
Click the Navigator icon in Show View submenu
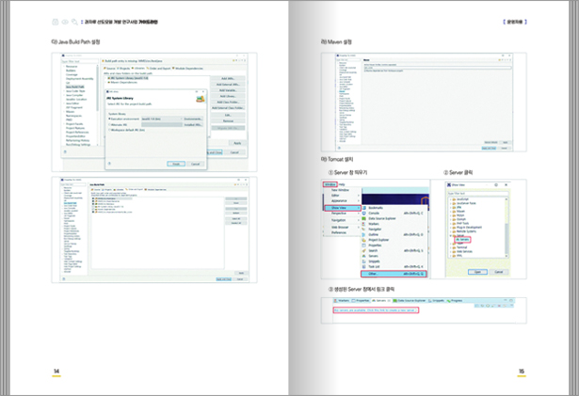tap(363, 230)
